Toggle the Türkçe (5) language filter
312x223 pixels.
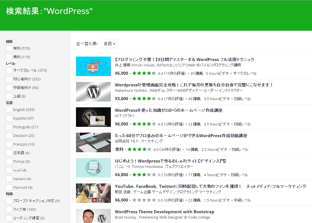(x=9, y=161)
